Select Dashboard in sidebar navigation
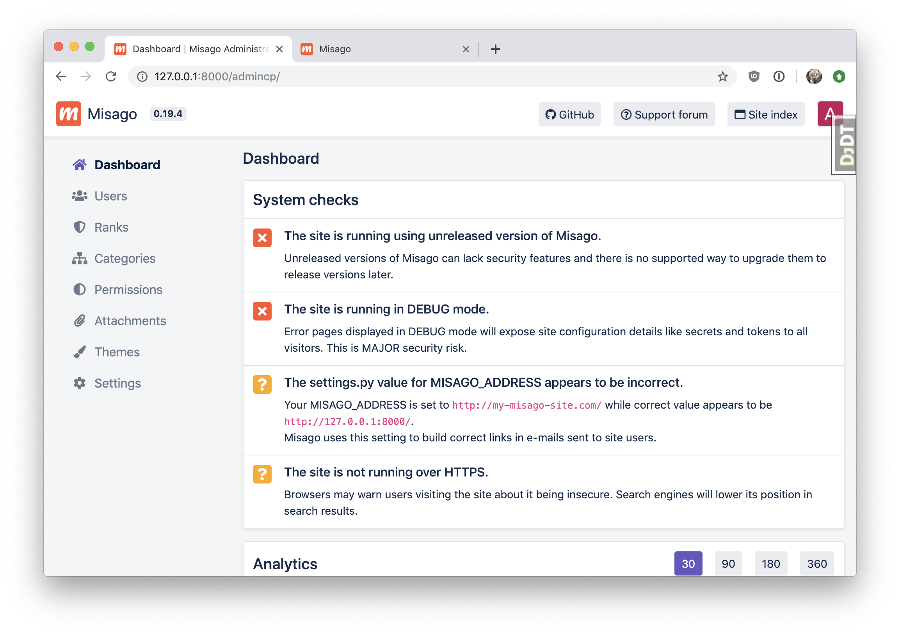Screen dimensions: 900x634 127,165
